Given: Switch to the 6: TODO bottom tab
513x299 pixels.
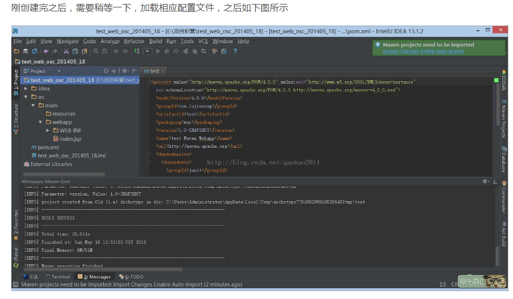Looking at the screenshot, I should pos(131,277).
